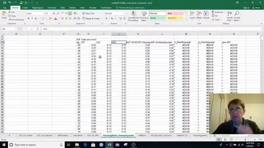Screen dimensions: 264x148
Task: Toggle bottom vertical alignment
Action: click(x=70, y=14)
